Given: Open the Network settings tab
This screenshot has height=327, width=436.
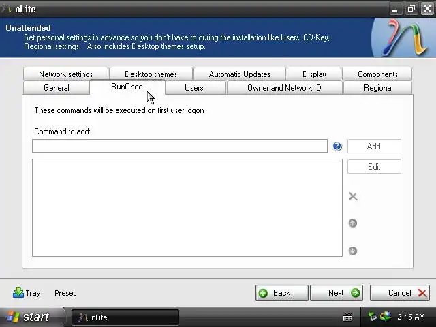Looking at the screenshot, I should (65, 74).
